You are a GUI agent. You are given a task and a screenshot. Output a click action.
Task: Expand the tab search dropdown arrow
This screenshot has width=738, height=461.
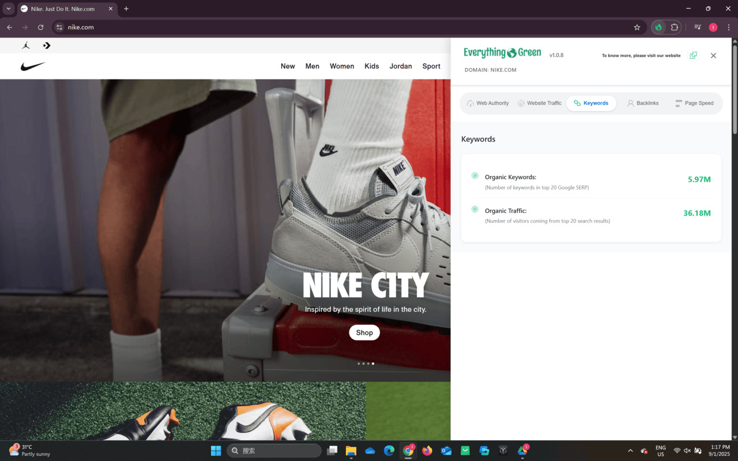tap(9, 9)
